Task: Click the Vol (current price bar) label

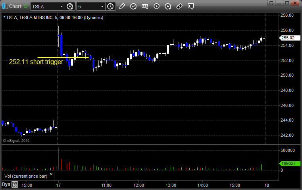Action: pyautogui.click(x=26, y=176)
